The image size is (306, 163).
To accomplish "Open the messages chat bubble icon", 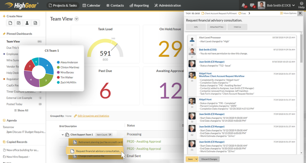I will point(252,5).
